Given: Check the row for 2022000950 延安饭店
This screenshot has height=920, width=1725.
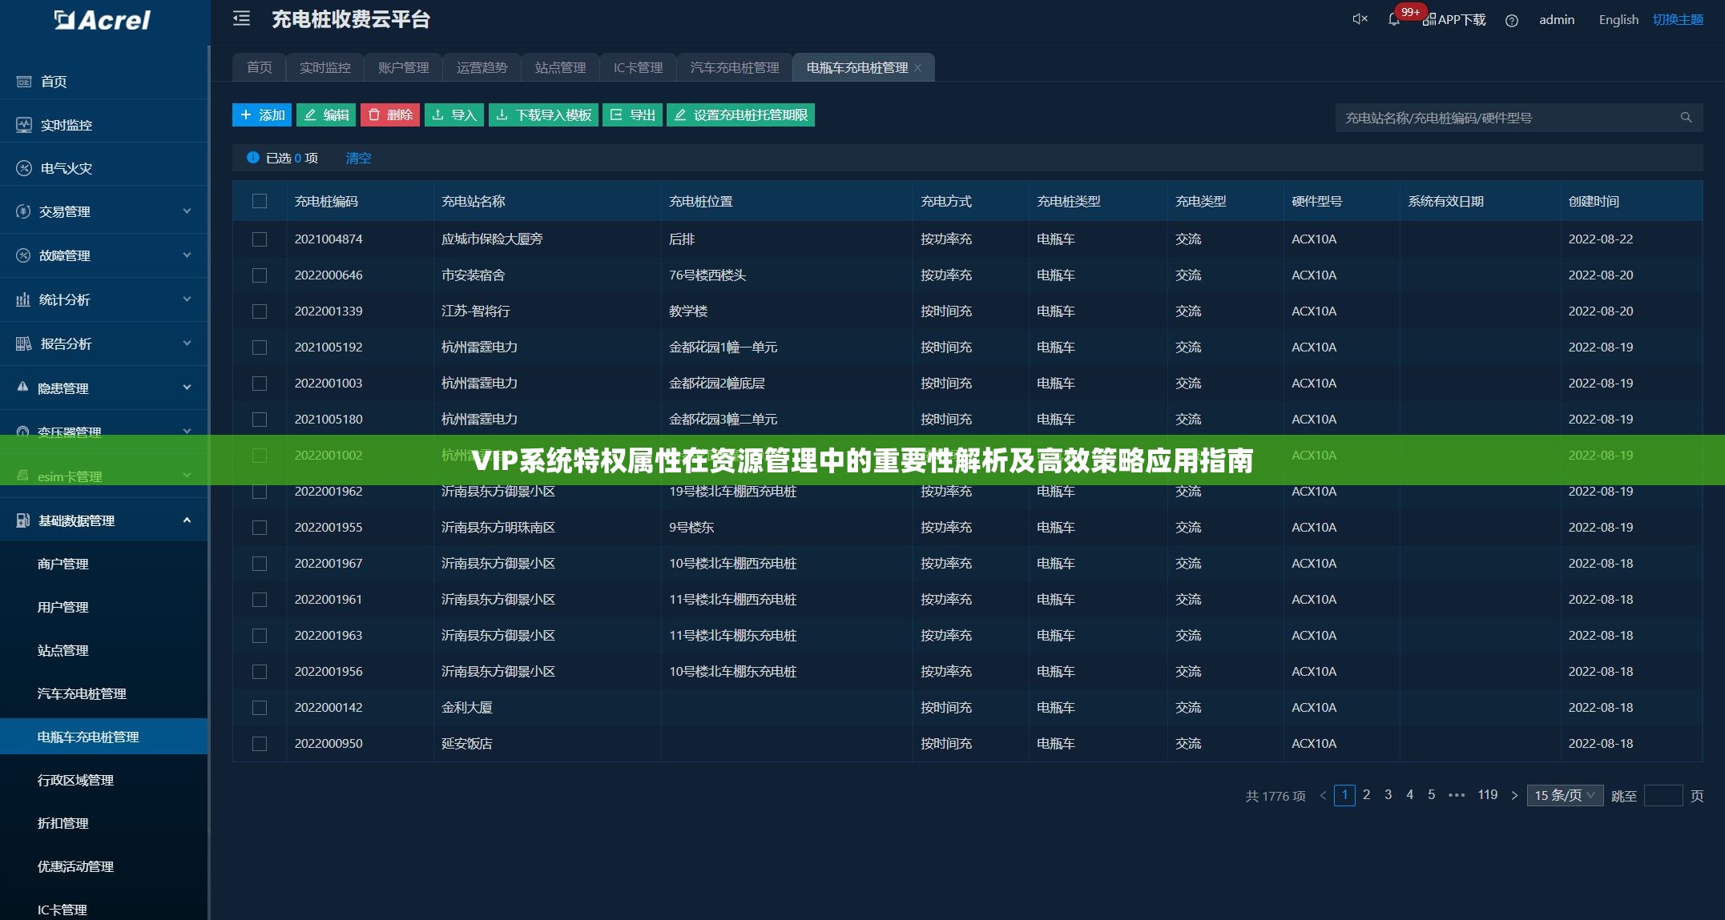Looking at the screenshot, I should coord(260,743).
